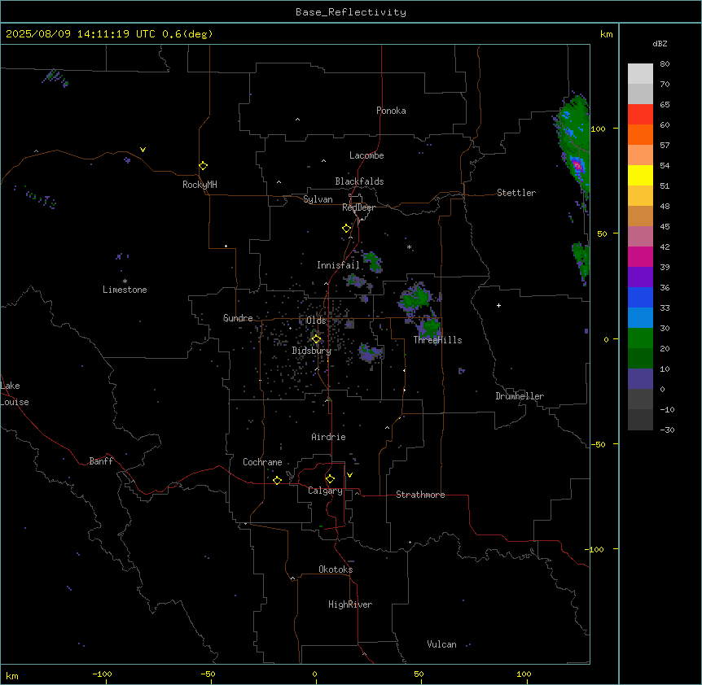Click the yellow diamond marker beside RockyMH
The image size is (702, 685).
203,165
